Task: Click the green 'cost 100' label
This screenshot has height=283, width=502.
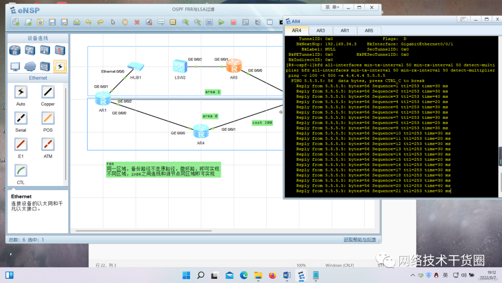Action: click(x=262, y=123)
